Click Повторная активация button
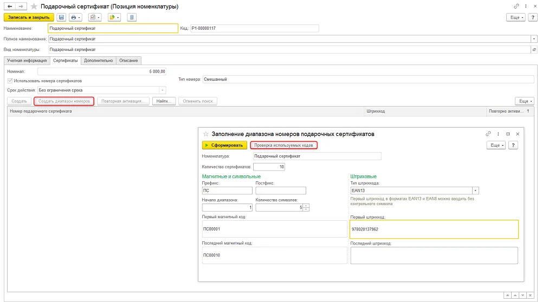Viewport: 542px width, 302px height. coord(123,101)
